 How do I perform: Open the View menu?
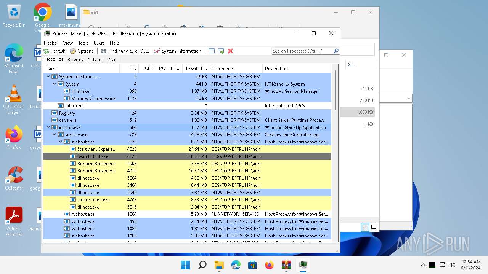pyautogui.click(x=68, y=43)
